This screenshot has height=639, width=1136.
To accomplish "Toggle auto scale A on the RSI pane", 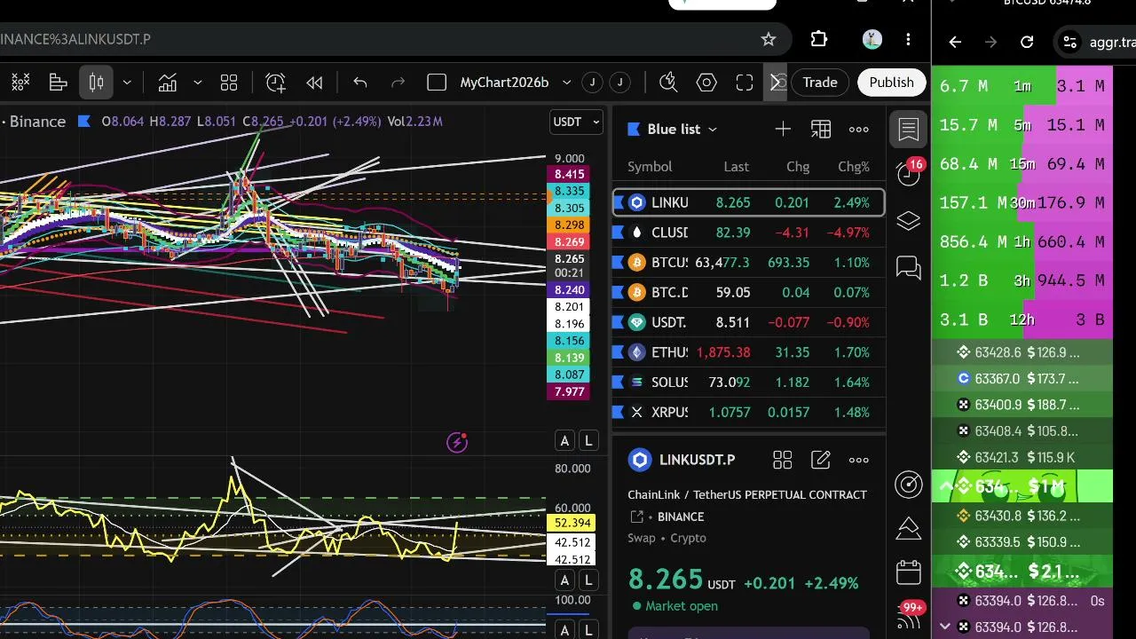I will (564, 580).
